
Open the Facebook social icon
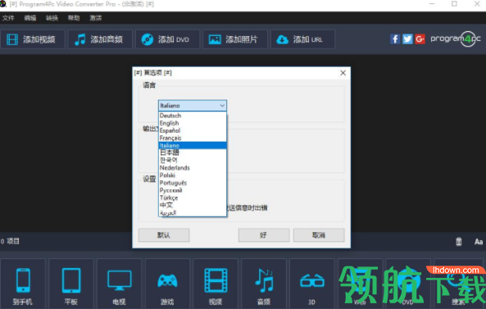coord(395,39)
